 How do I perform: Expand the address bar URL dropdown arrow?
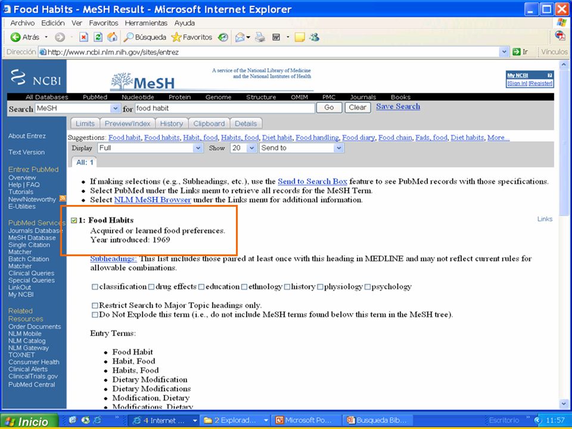click(504, 52)
